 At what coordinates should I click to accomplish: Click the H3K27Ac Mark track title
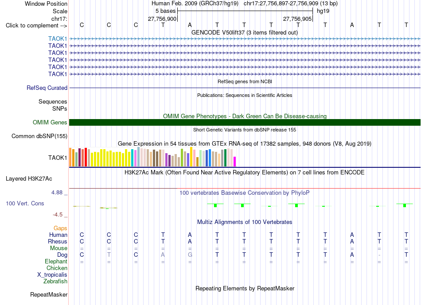[x=245, y=173]
